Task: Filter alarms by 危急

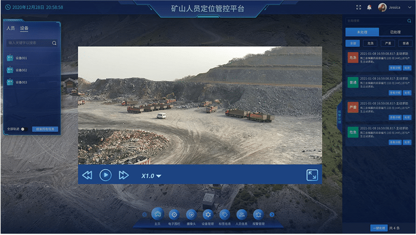Action: pyautogui.click(x=370, y=43)
